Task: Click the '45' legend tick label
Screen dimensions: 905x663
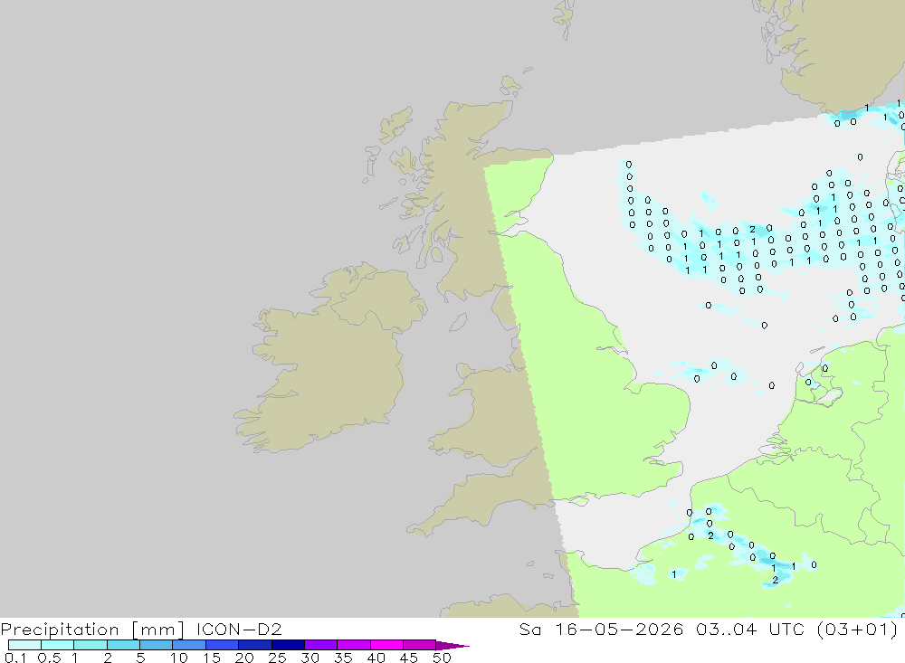Action: (409, 658)
